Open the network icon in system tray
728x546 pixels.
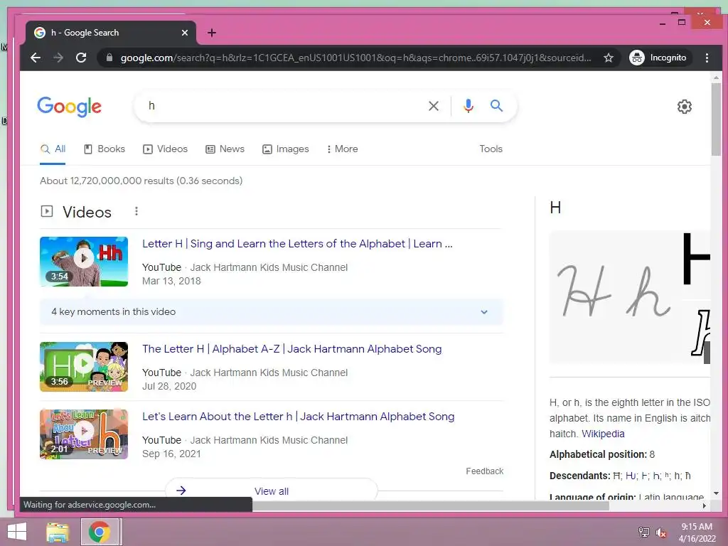pos(643,532)
